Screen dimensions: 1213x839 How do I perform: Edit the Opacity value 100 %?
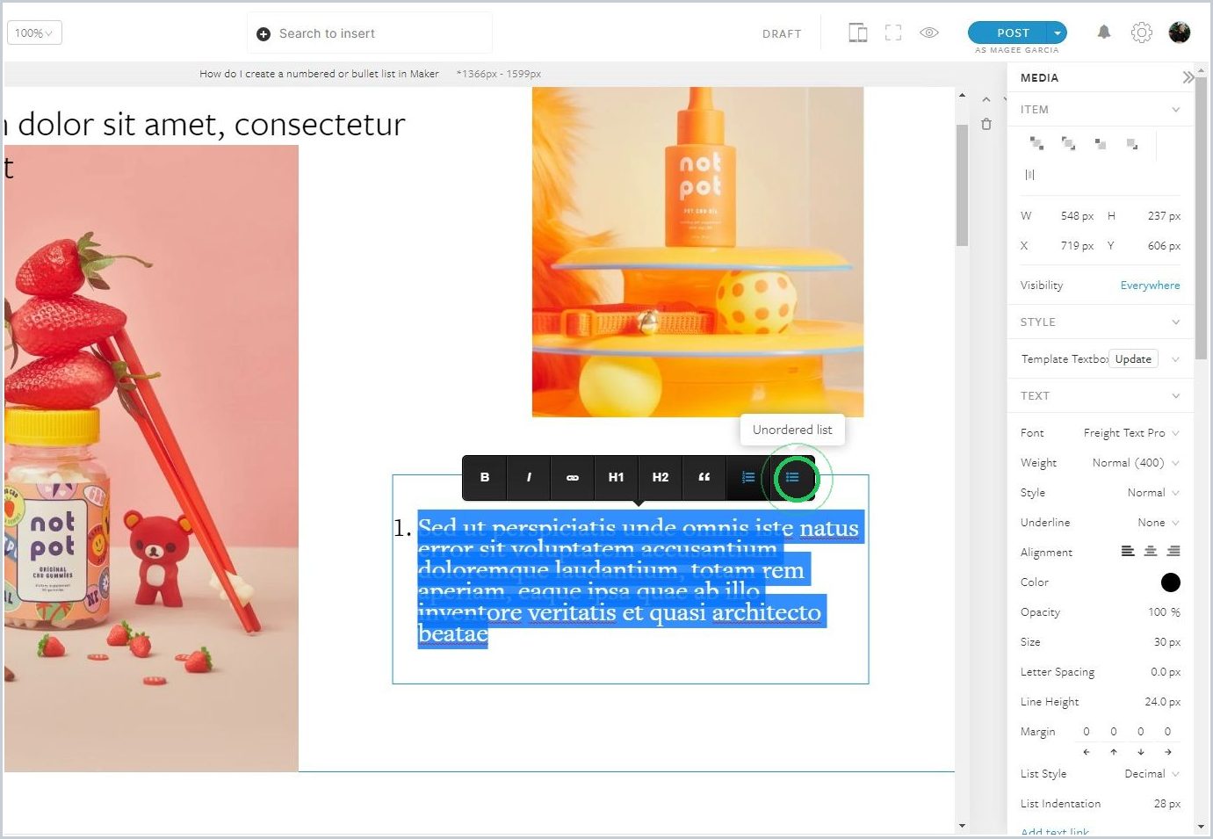click(x=1164, y=612)
